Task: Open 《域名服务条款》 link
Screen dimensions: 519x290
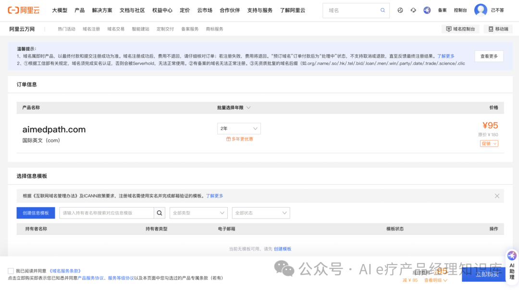Action: pos(65,271)
